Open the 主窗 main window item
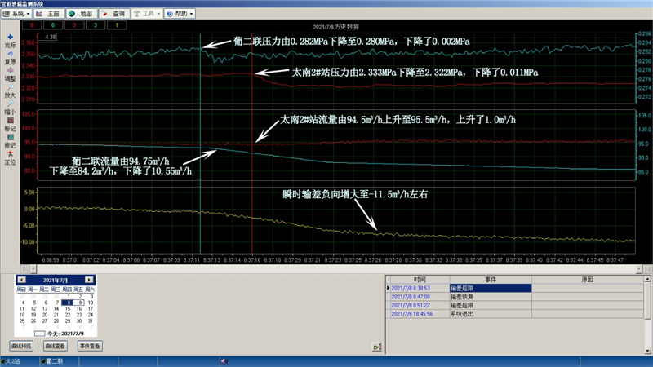This screenshot has width=653, height=367. [x=48, y=14]
